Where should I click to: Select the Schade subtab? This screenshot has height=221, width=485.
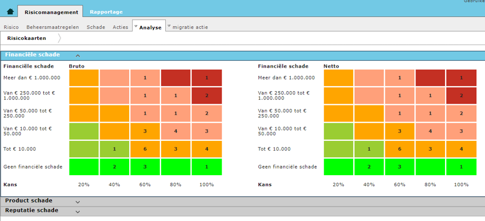(96, 27)
